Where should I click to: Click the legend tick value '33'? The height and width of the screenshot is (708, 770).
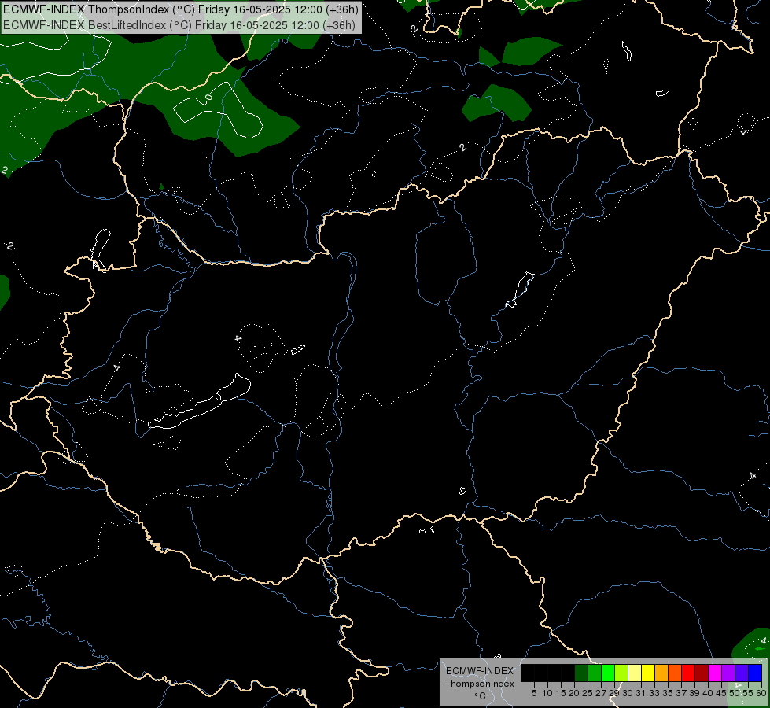pyautogui.click(x=654, y=693)
